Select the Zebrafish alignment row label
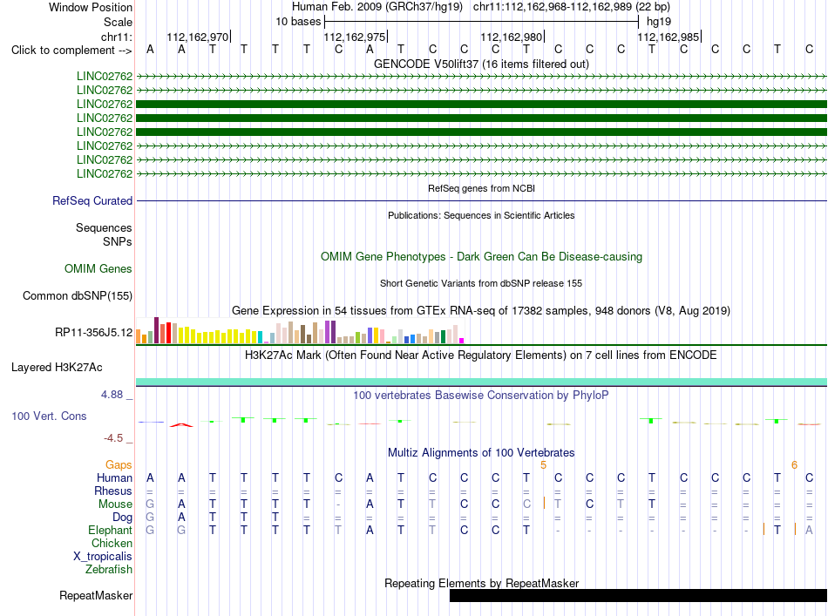Image resolution: width=828 pixels, height=616 pixels. coord(109,569)
